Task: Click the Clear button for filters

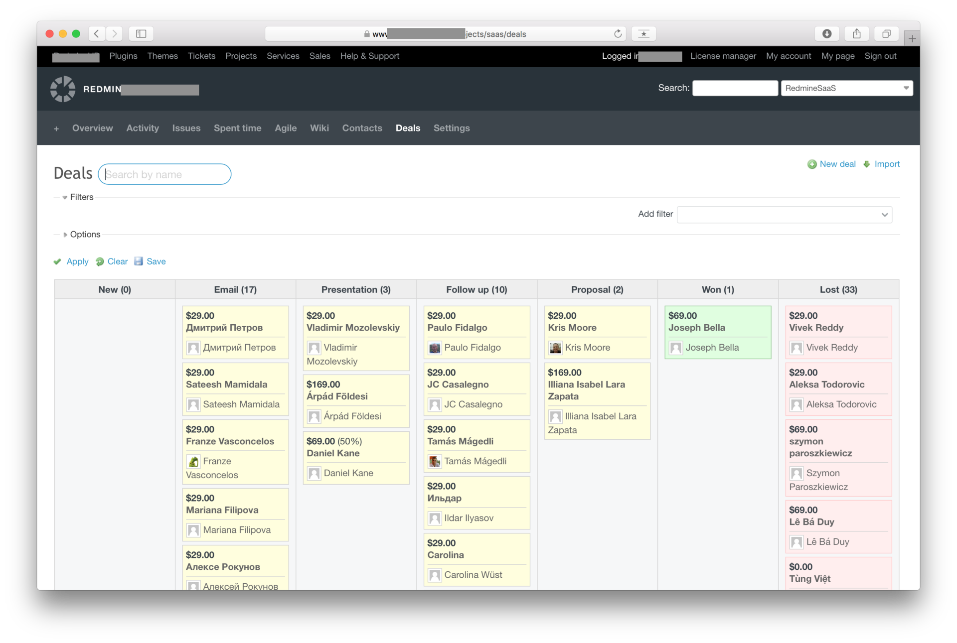Action: pyautogui.click(x=118, y=261)
